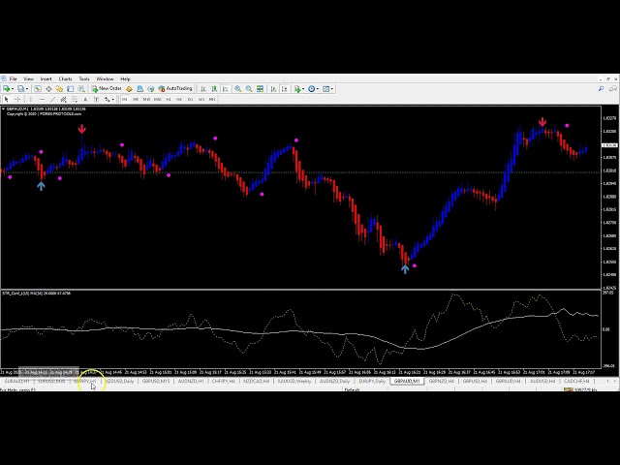This screenshot has width=620, height=465.
Task: Switch to M1 timeframe
Action: [x=123, y=99]
